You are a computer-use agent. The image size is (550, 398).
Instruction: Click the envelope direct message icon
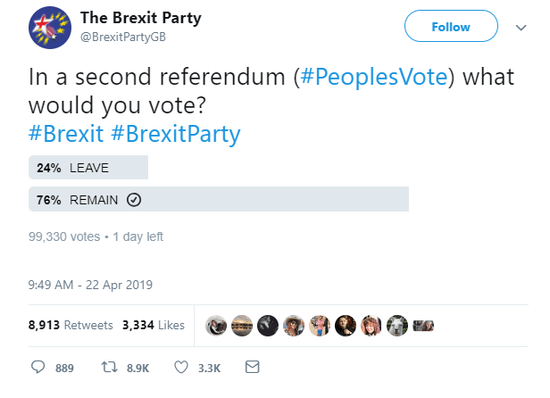click(x=252, y=367)
